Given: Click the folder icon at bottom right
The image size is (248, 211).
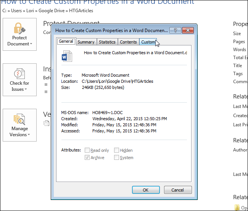Looking at the screenshot, I should tap(237, 208).
